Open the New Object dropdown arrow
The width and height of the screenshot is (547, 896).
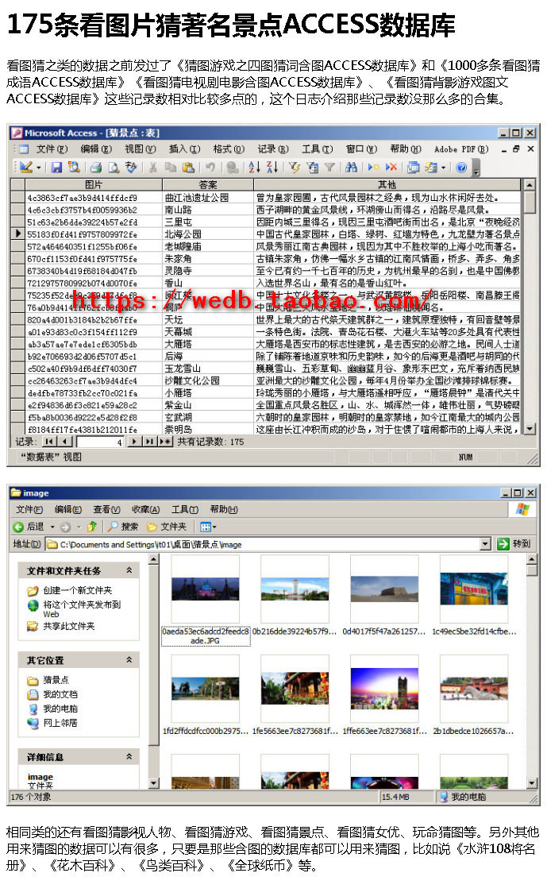tap(443, 168)
